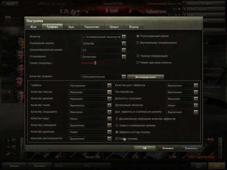
Task: Open the Сглаживание dropdown
Action: (103, 57)
